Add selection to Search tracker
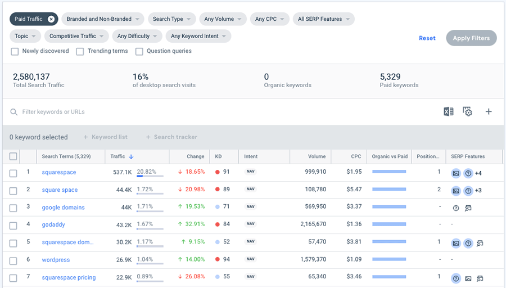 [171, 137]
